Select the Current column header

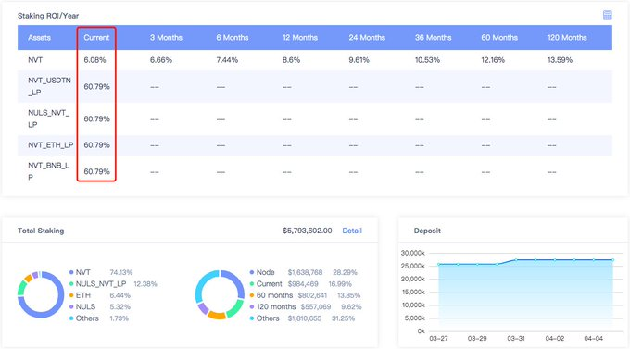pyautogui.click(x=96, y=37)
